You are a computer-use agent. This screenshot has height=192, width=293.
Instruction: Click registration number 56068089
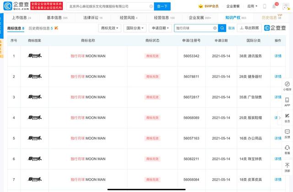coord(191,118)
